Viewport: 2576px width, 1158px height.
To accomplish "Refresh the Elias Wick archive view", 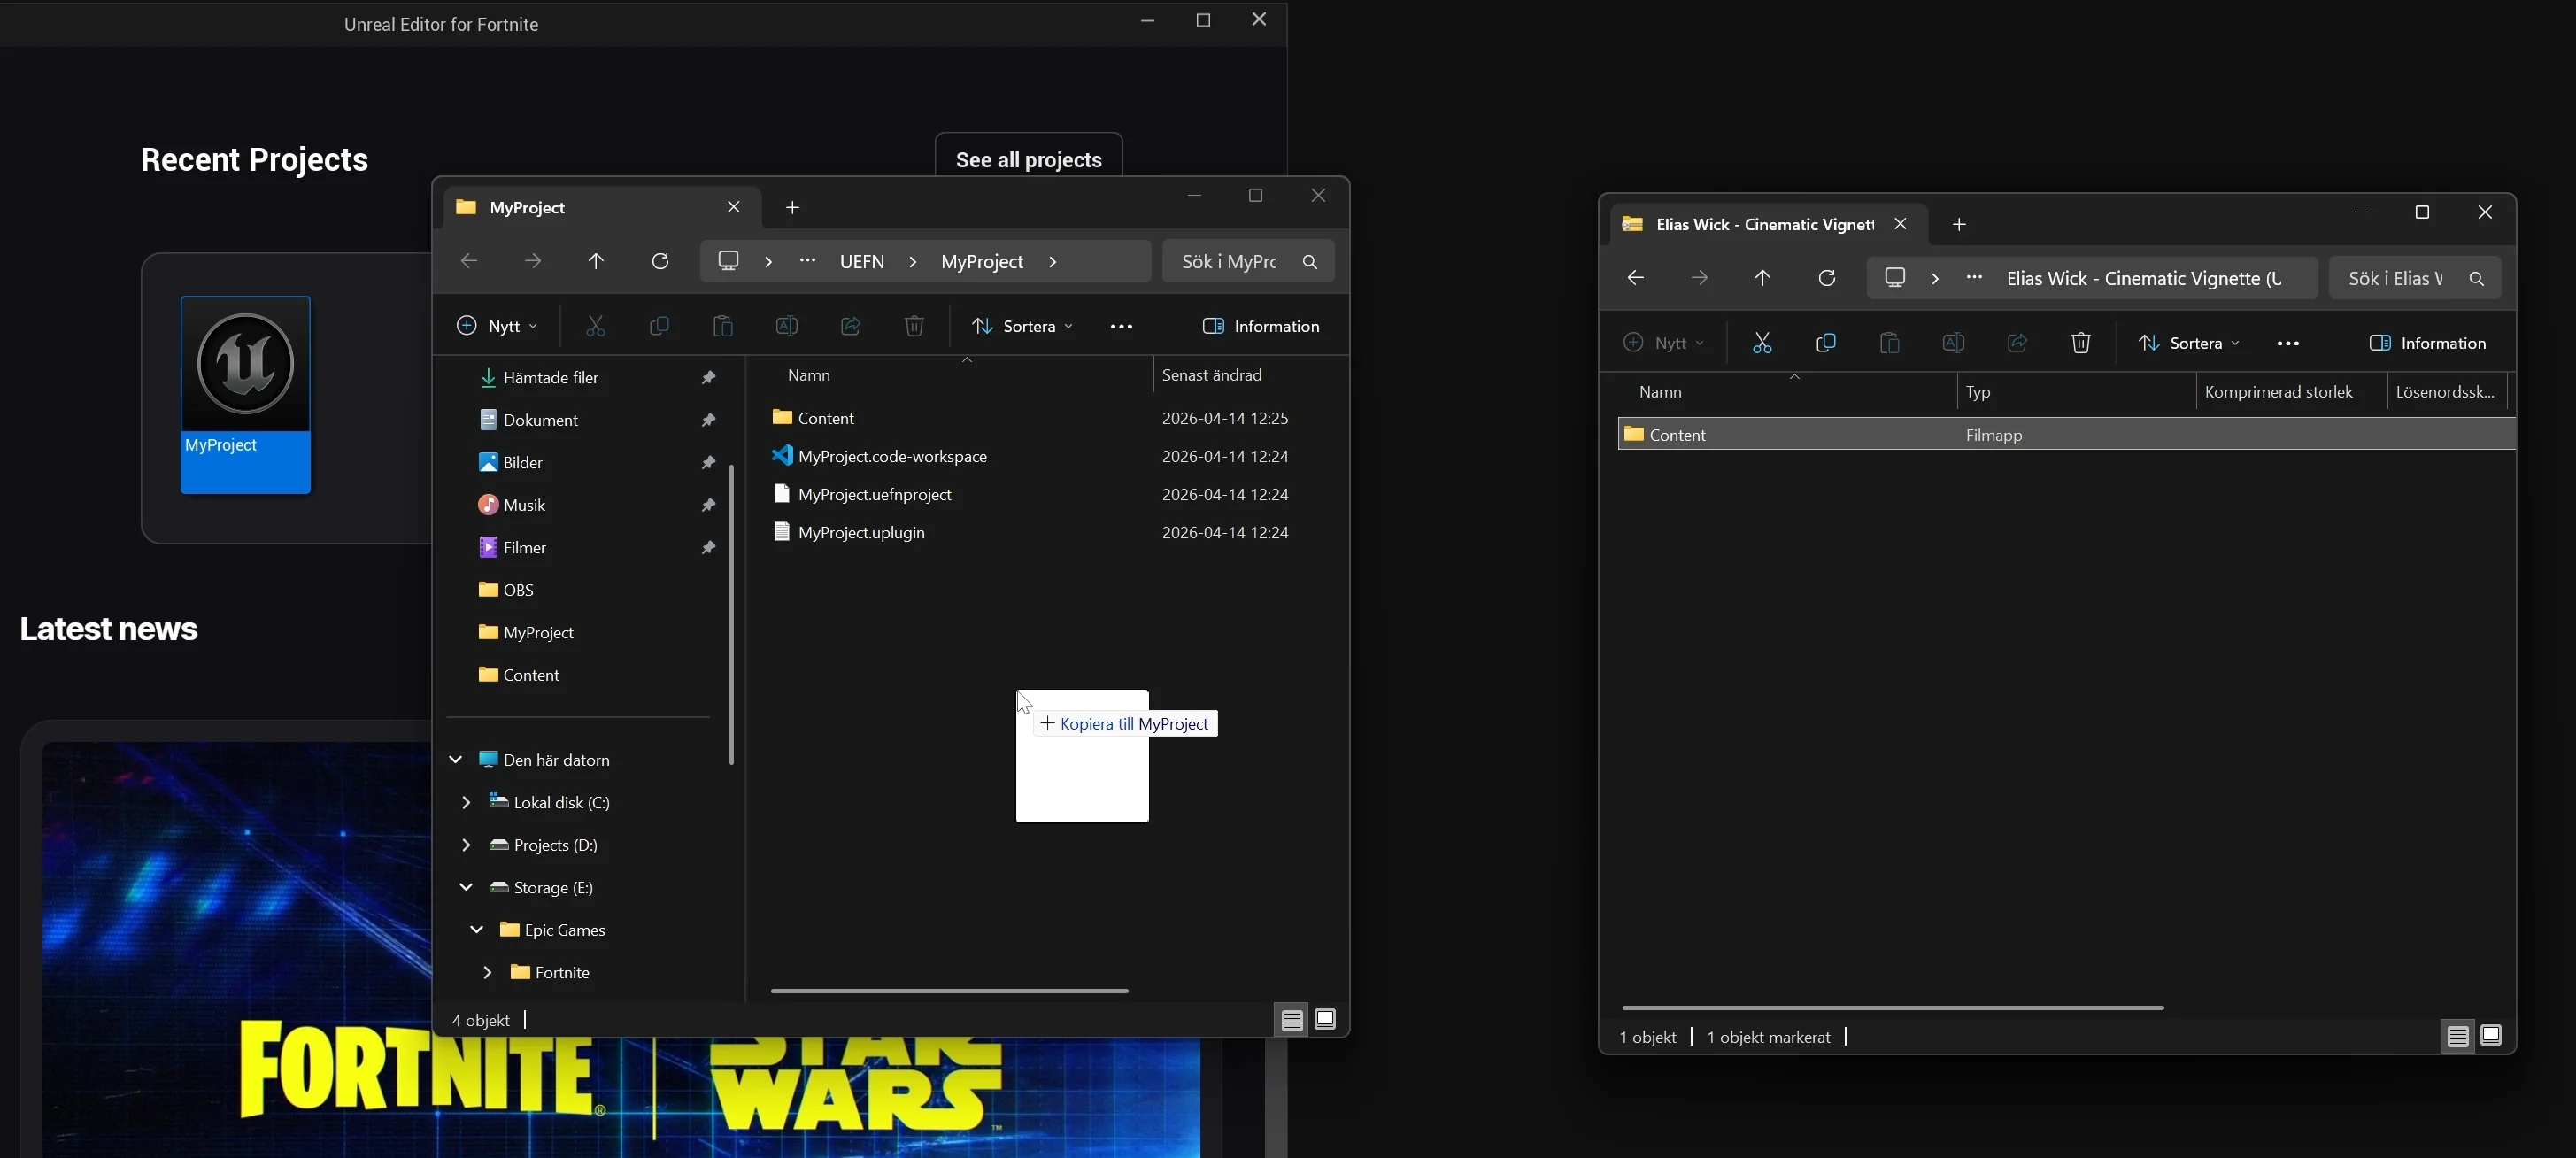I will pyautogui.click(x=1827, y=278).
